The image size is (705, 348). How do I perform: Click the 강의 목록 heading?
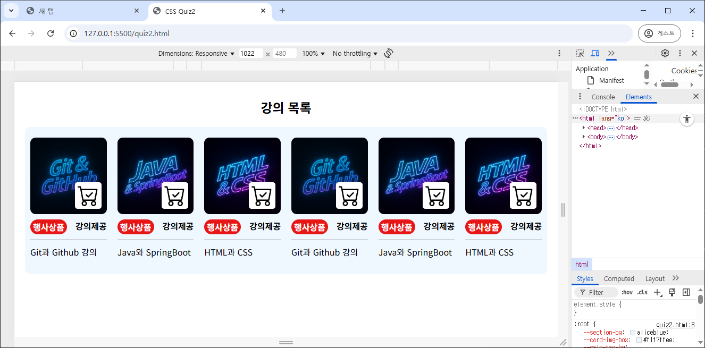click(x=286, y=108)
